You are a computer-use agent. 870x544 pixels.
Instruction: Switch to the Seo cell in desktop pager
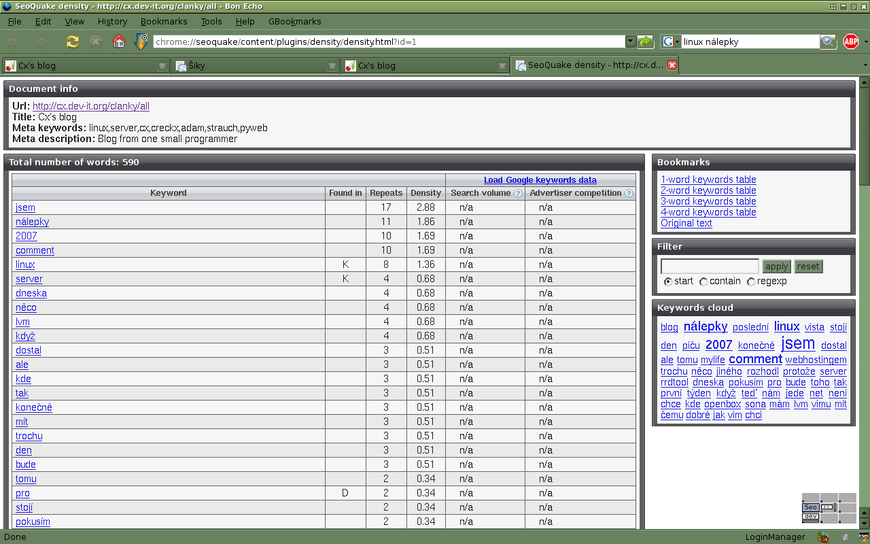coord(810,507)
